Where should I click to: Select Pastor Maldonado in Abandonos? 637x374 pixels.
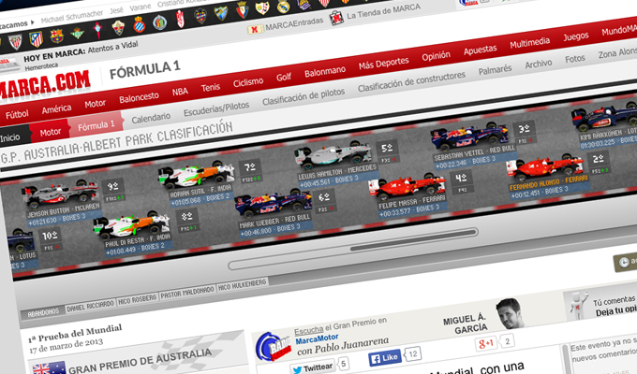[x=186, y=293]
